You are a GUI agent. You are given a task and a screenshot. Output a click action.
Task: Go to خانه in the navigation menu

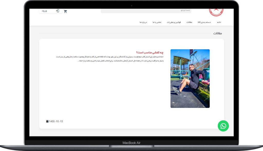tap(219, 22)
